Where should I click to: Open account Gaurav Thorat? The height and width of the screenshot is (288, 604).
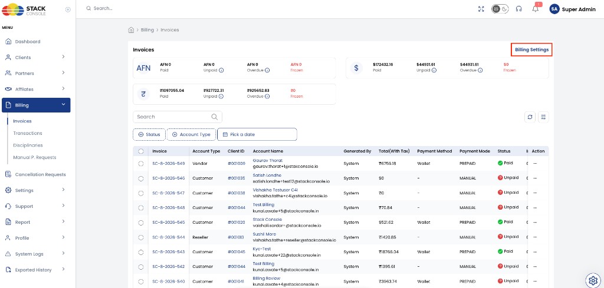click(x=268, y=160)
